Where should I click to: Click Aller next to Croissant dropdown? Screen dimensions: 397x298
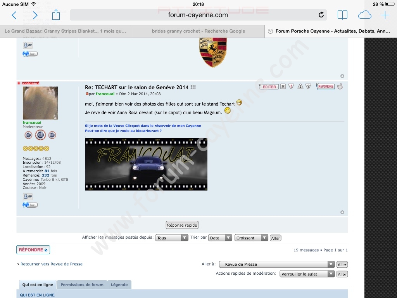tap(276, 238)
